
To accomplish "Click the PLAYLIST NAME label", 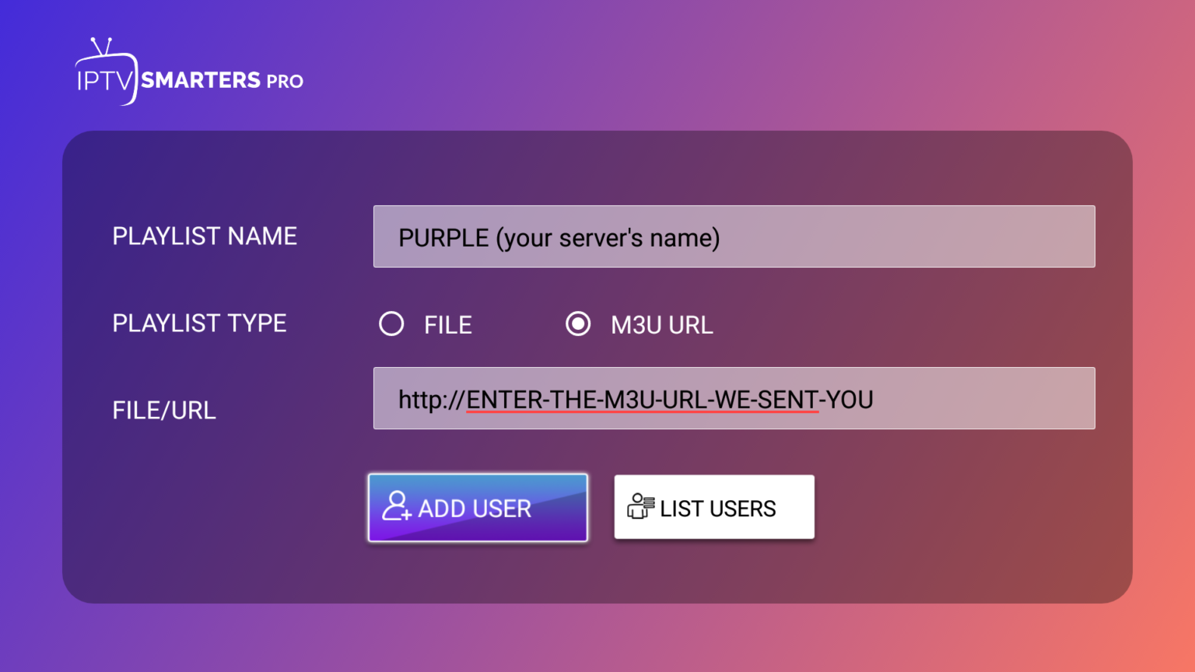I will [205, 236].
